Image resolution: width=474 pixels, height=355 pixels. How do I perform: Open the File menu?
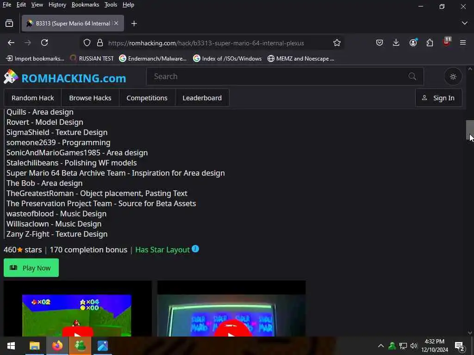coord(6,5)
